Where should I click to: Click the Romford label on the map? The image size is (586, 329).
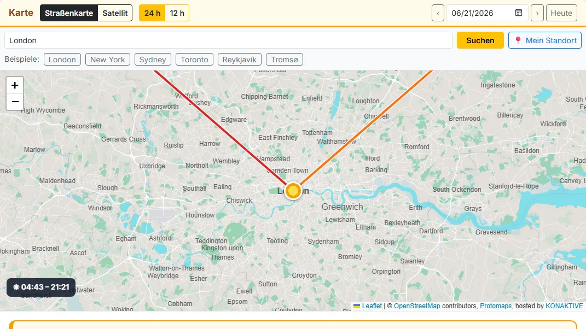click(417, 147)
